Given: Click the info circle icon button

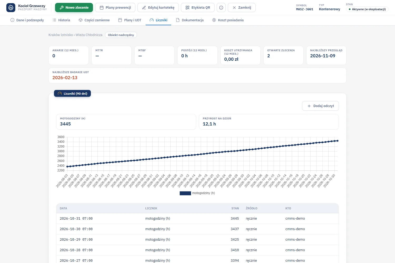Looking at the screenshot, I should click(221, 8).
